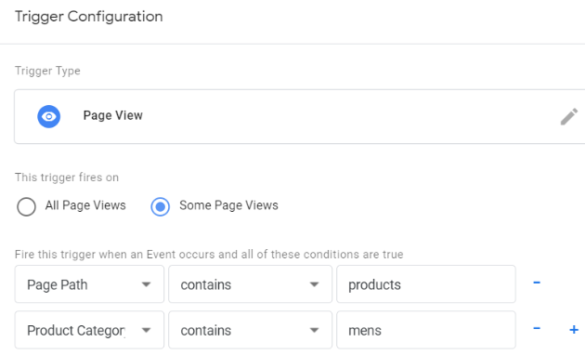Click the value field containing mens
The image size is (585, 355).
pos(426,330)
